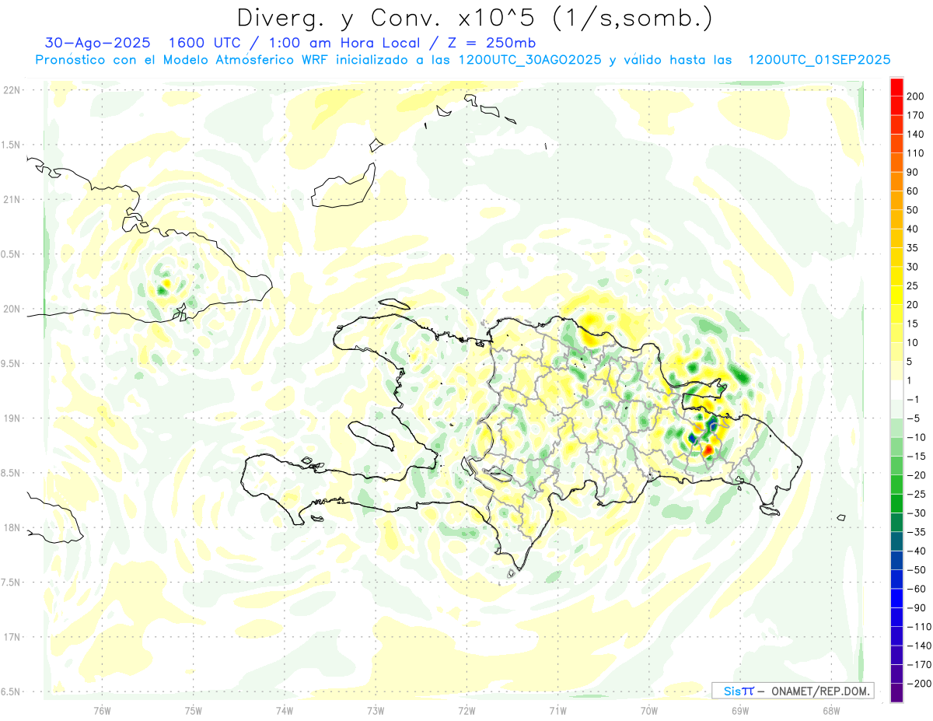Click the '20N' latitude label
The image size is (933, 721).
(12, 309)
